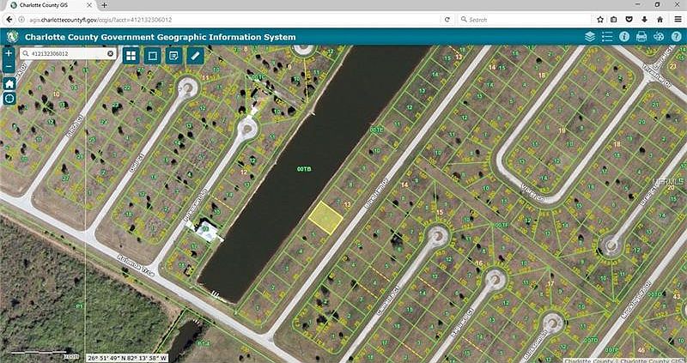Viewport: 687px width, 363px height.
Task: Open the map layers list
Action: [x=590, y=37]
